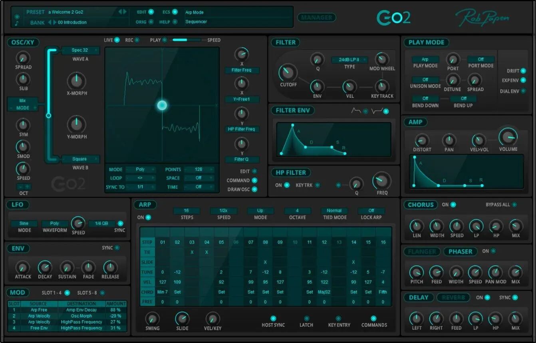Image resolution: width=536 pixels, height=343 pixels.
Task: Open the PLAY MODE Arp dropdown
Action: [x=425, y=59]
